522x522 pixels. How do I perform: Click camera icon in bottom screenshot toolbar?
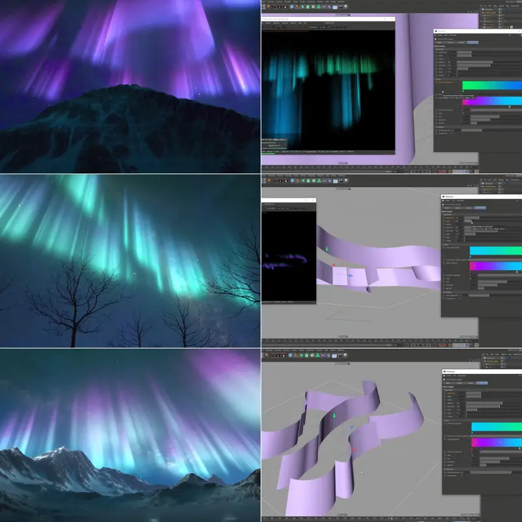pyautogui.click(x=340, y=356)
